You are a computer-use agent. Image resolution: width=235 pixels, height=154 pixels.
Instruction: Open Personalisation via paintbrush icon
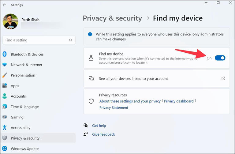tap(5, 75)
